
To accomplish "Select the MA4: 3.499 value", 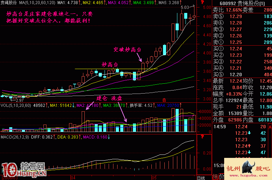I will click(144, 3).
